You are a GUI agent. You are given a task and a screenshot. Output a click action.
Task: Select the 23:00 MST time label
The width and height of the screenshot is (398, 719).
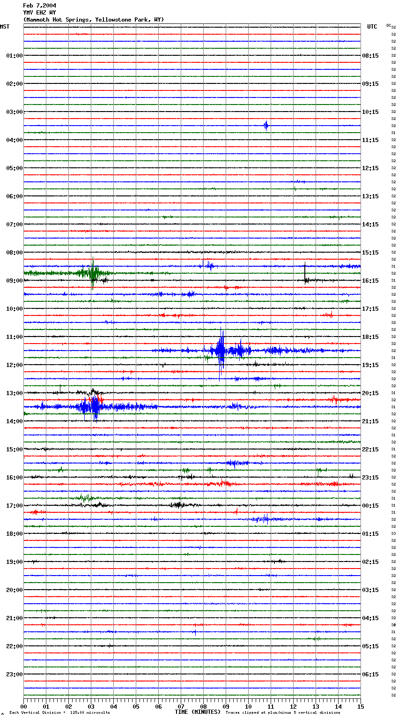15,674
